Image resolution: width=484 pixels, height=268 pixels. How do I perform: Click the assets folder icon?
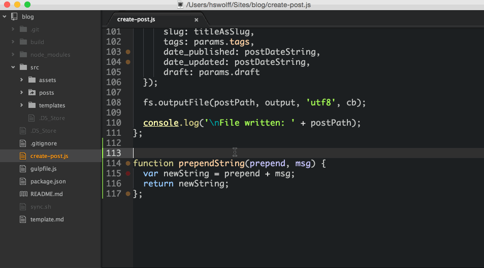[x=32, y=80]
